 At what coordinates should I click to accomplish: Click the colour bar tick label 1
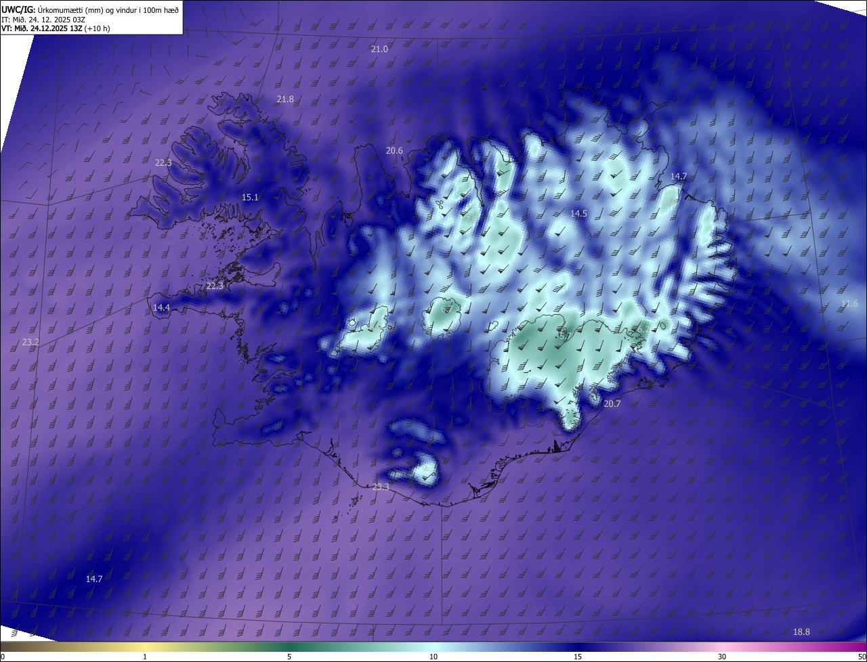tap(145, 657)
